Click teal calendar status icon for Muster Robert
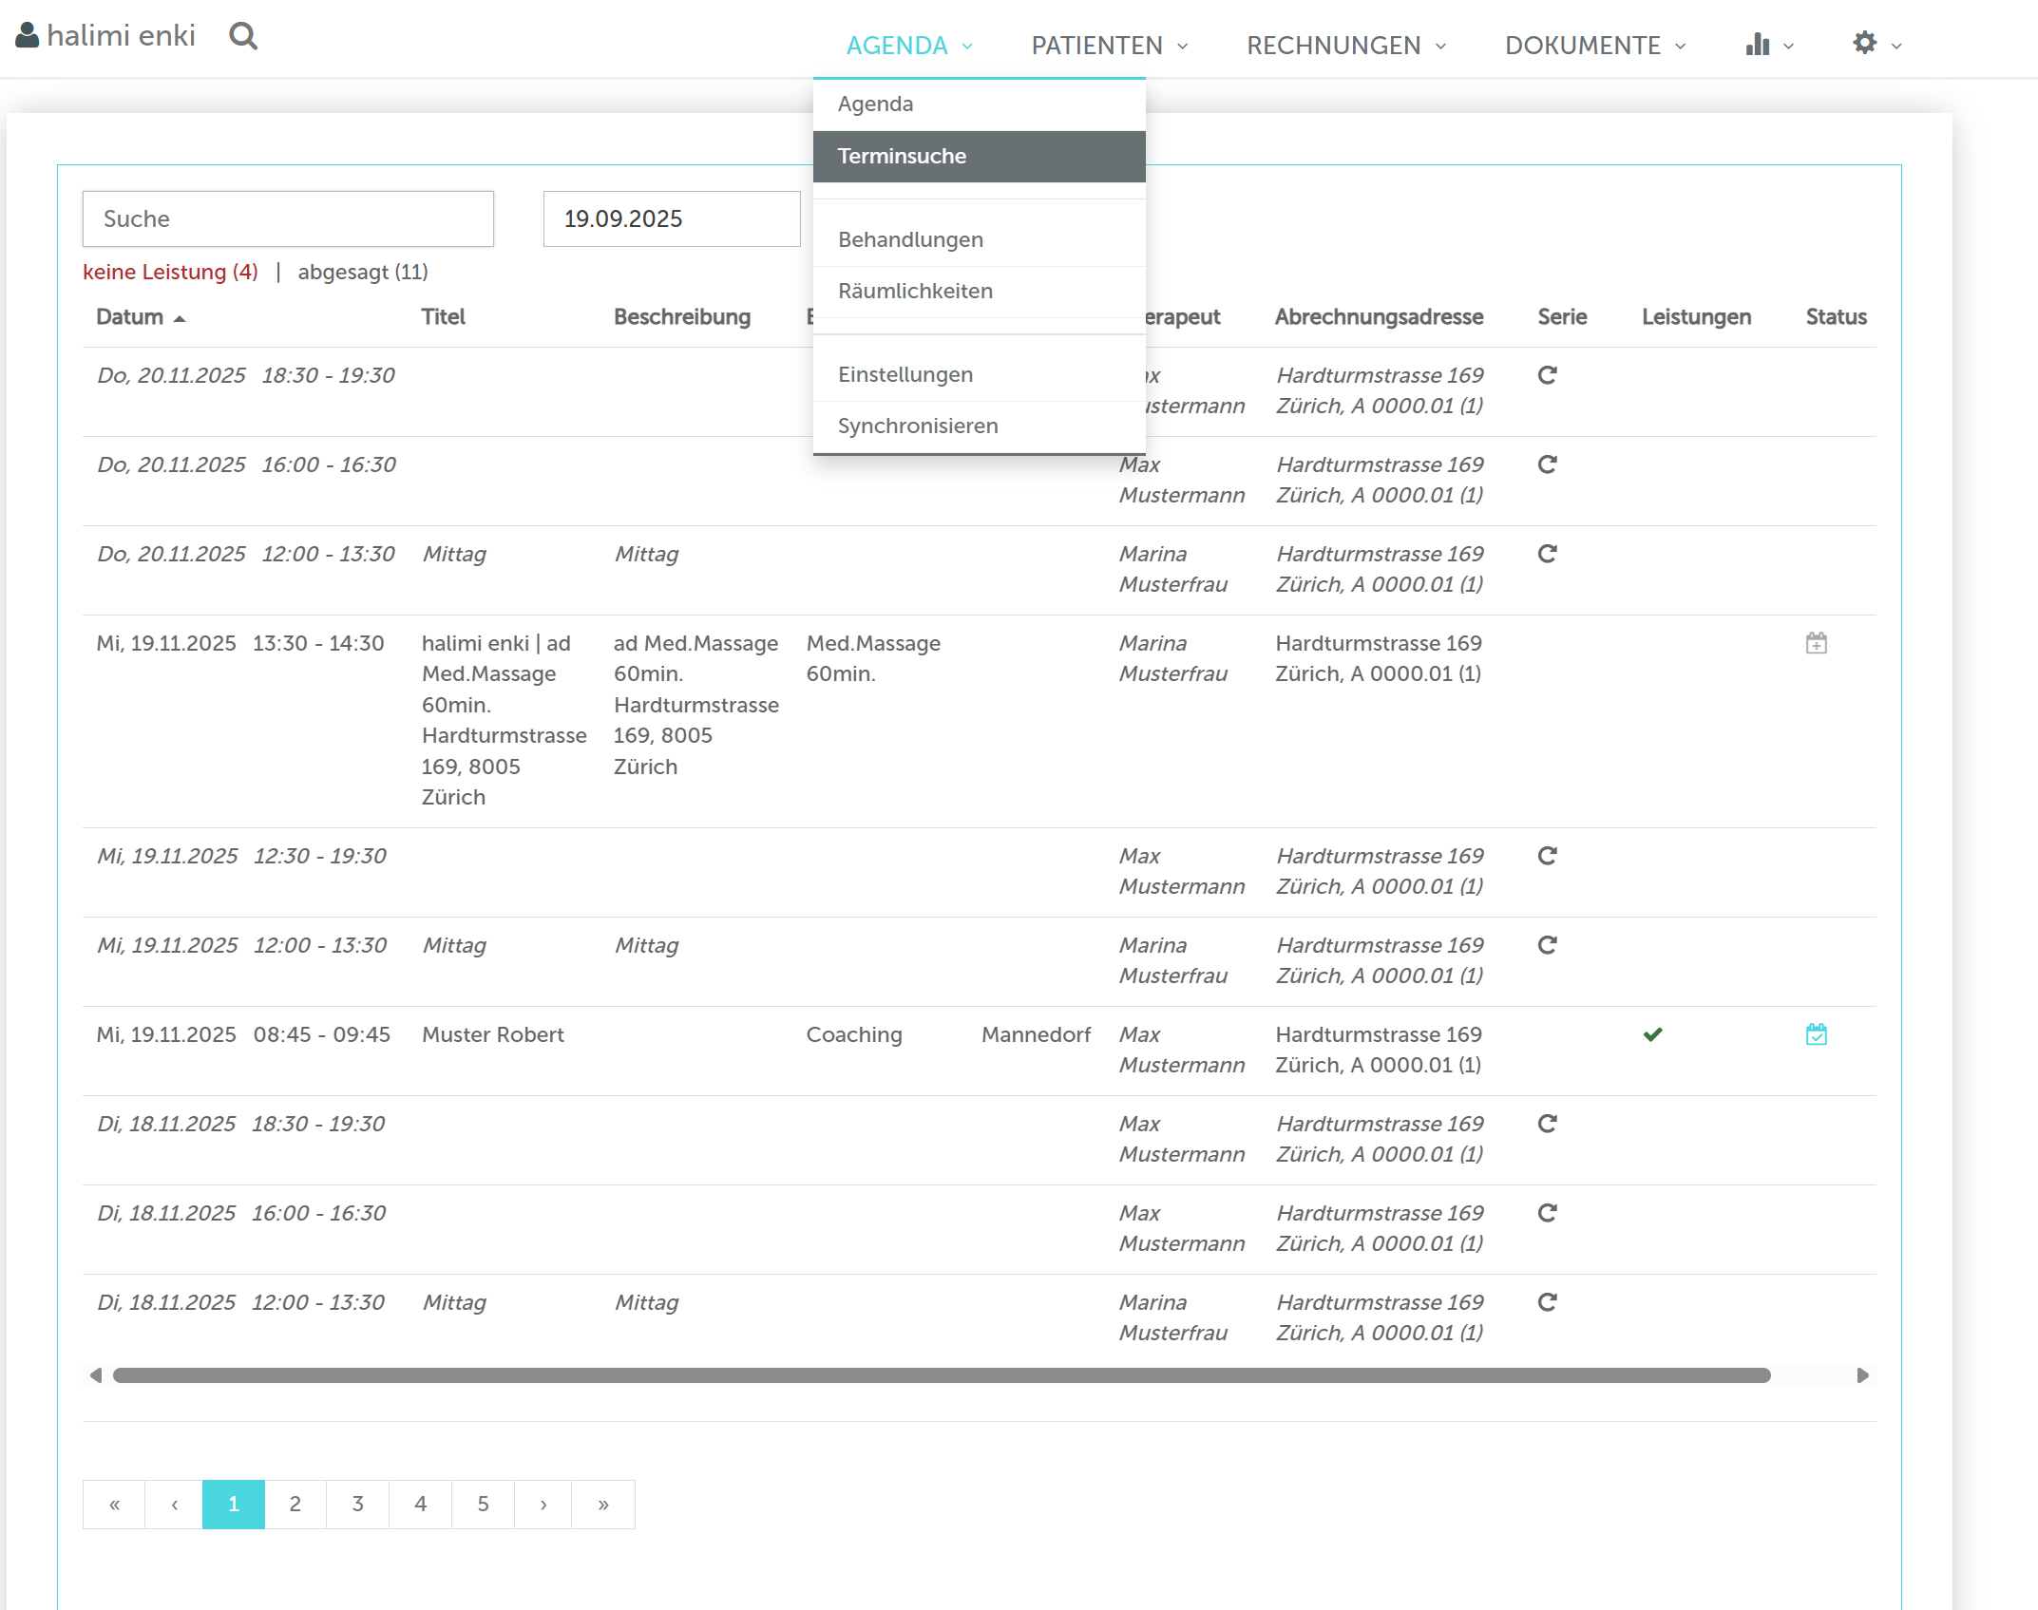2038x1610 pixels. pyautogui.click(x=1816, y=1034)
